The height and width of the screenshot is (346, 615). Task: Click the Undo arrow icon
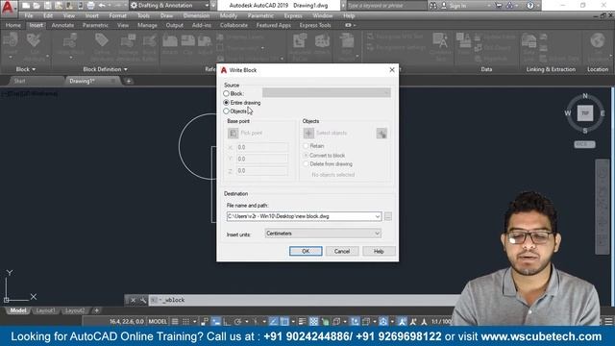[102, 6]
